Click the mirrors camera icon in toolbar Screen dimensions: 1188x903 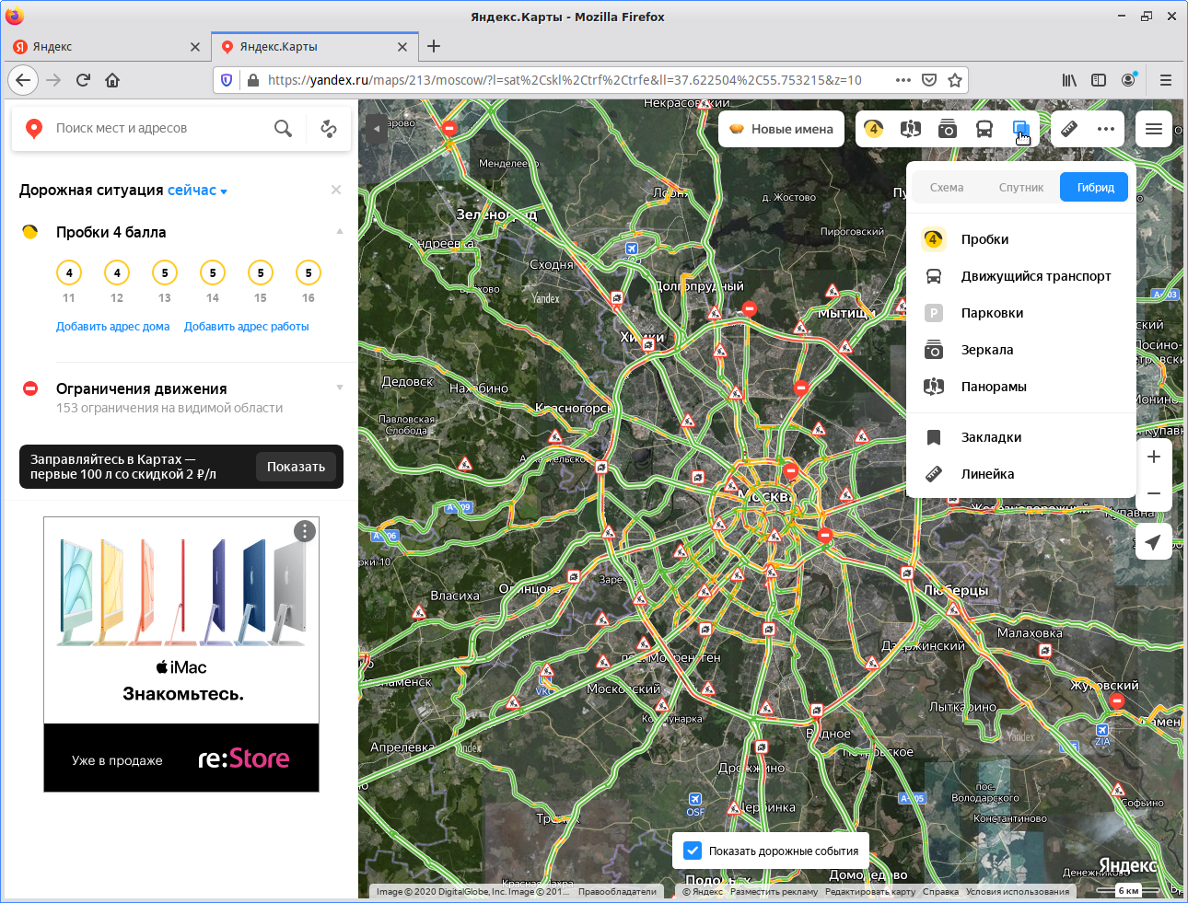[947, 129]
